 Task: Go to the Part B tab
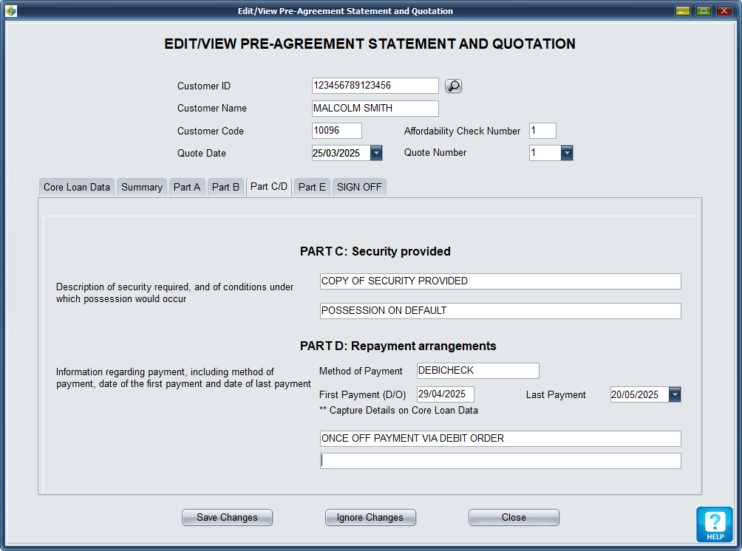225,187
